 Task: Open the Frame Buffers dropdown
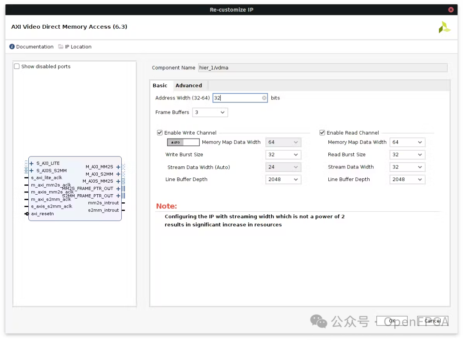tap(210, 112)
